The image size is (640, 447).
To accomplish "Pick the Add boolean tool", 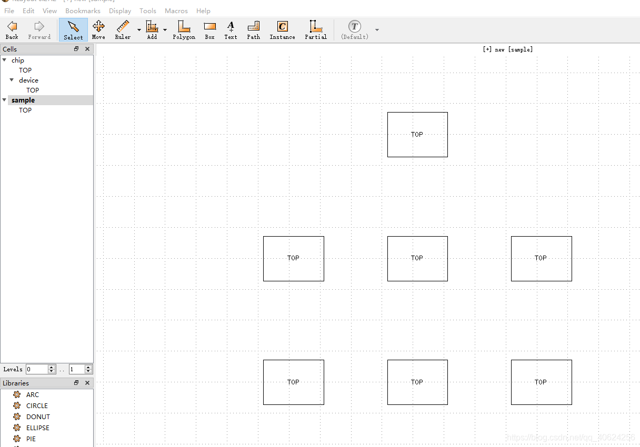I will click(152, 30).
